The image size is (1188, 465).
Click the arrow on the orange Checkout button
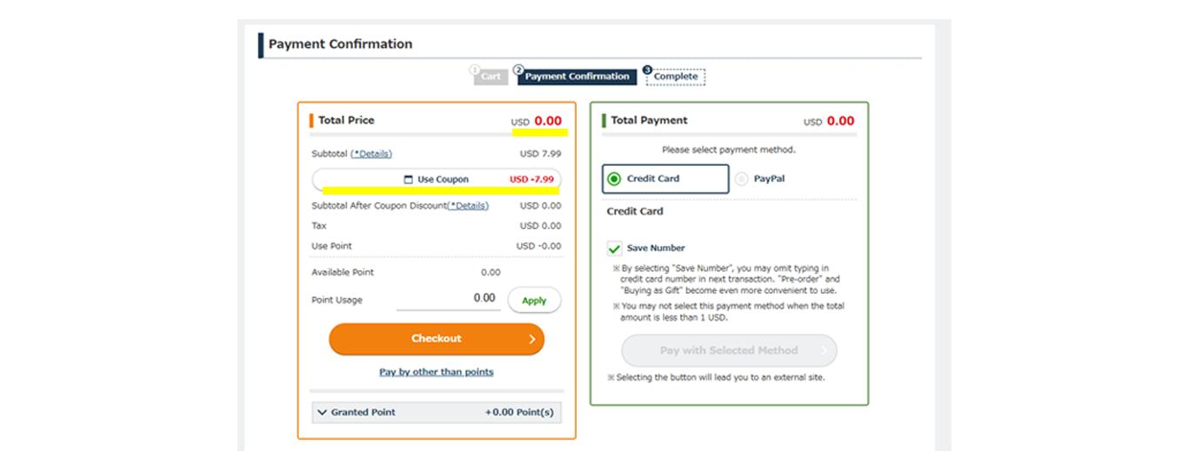(x=532, y=339)
